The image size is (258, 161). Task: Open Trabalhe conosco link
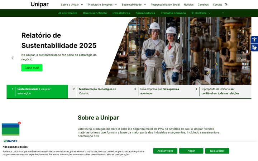[x=173, y=13]
